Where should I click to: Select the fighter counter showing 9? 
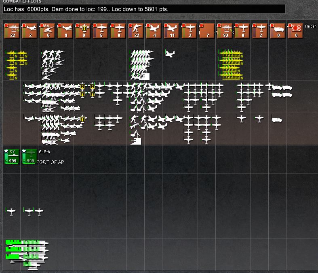click(65, 31)
